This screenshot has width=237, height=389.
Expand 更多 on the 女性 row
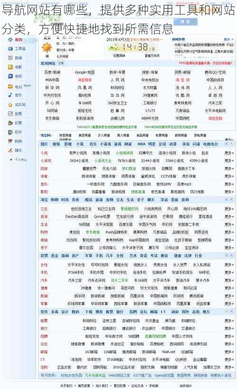[229, 265]
